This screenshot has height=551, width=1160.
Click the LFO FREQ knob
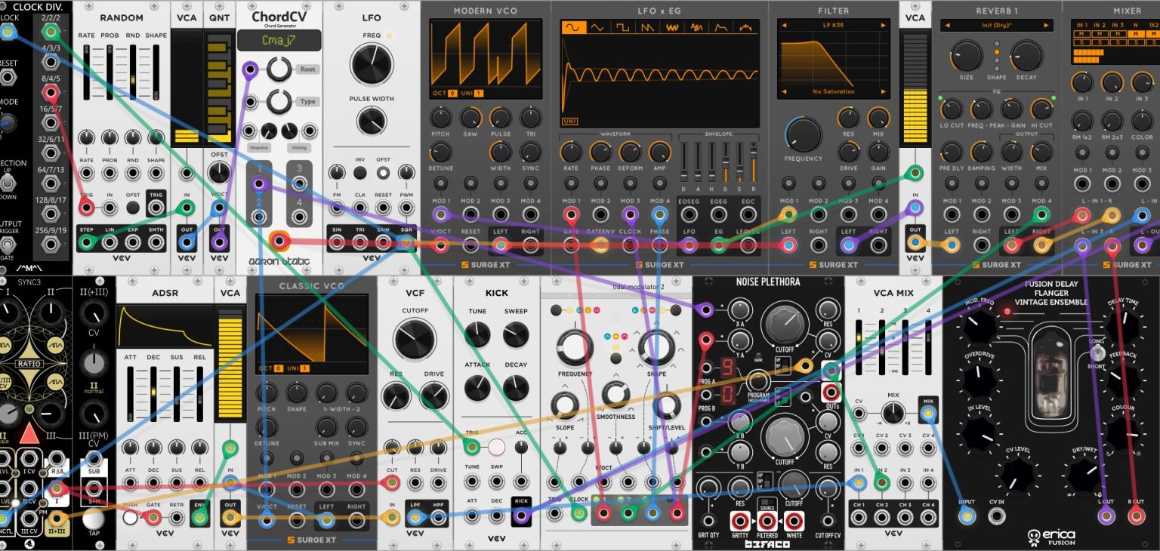coord(372,65)
